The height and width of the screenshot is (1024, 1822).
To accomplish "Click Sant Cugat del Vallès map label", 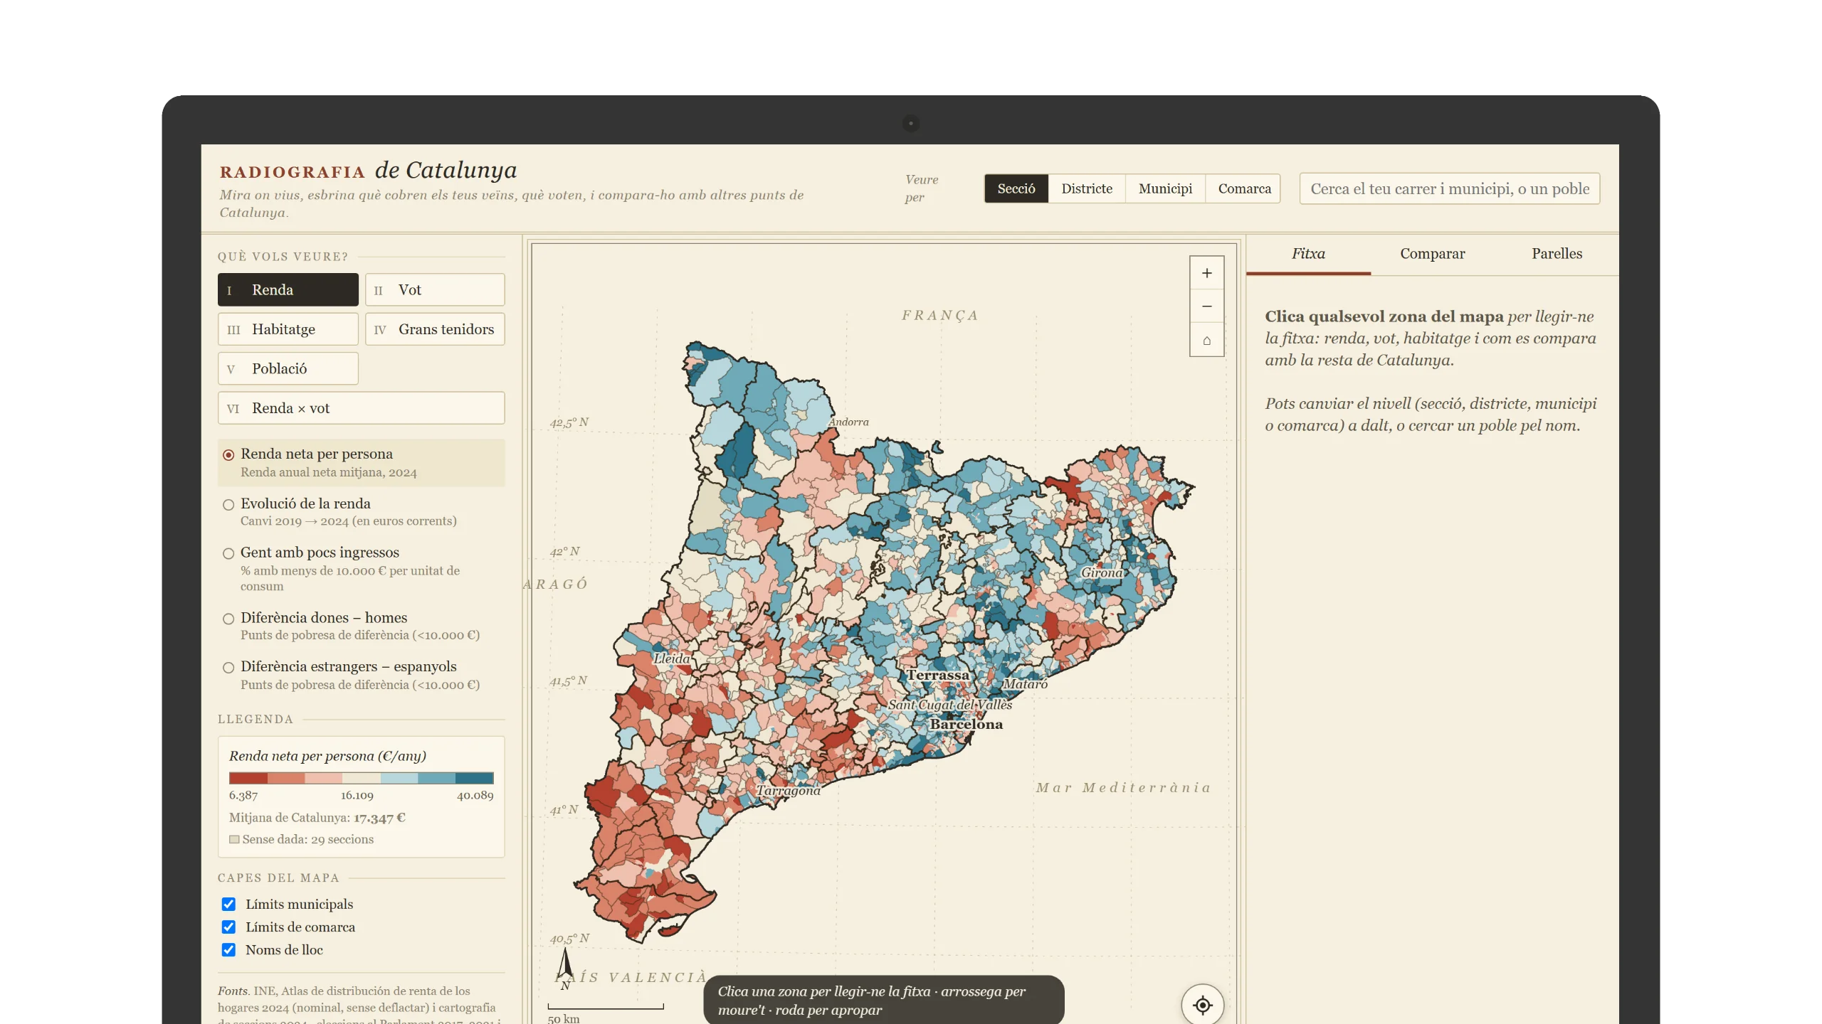I will [x=950, y=705].
